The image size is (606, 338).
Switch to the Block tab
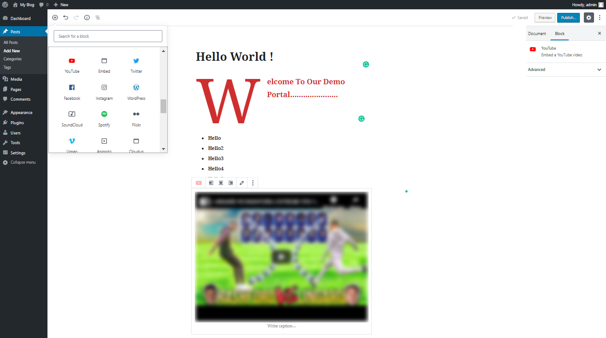(560, 34)
